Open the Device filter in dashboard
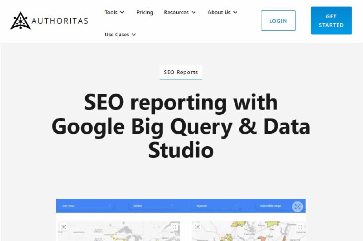 point(153,206)
